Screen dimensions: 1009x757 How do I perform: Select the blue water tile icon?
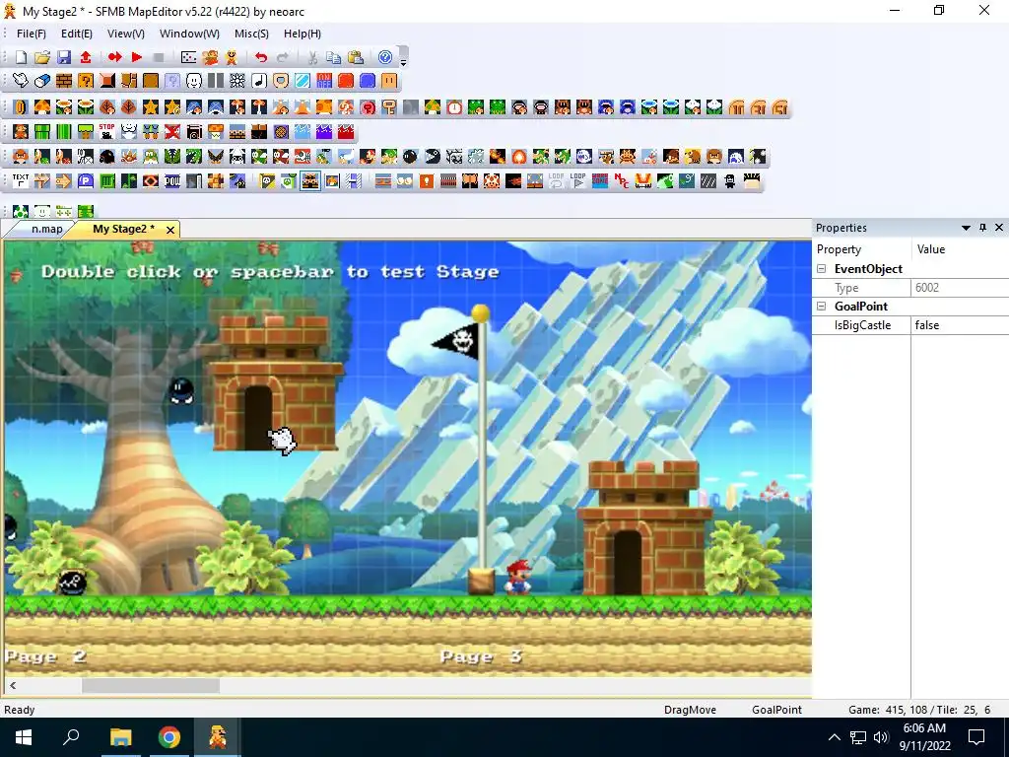click(x=302, y=132)
